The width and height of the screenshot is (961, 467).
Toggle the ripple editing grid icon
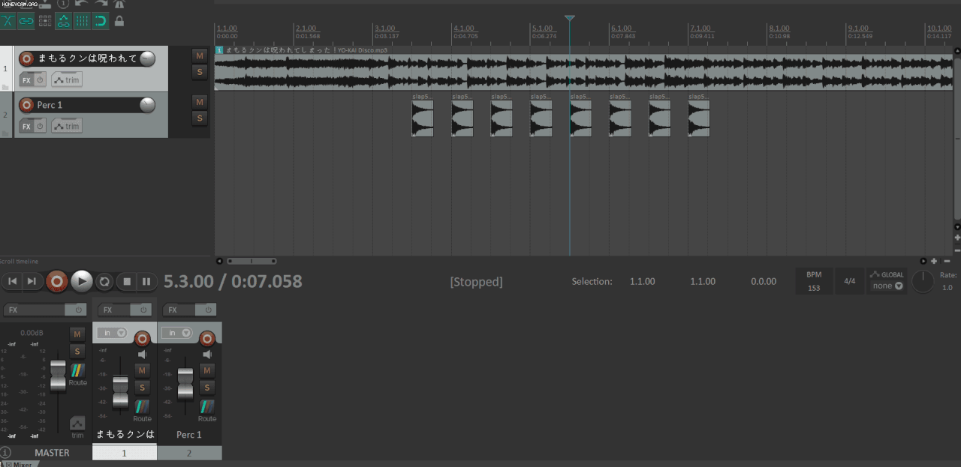(x=45, y=21)
